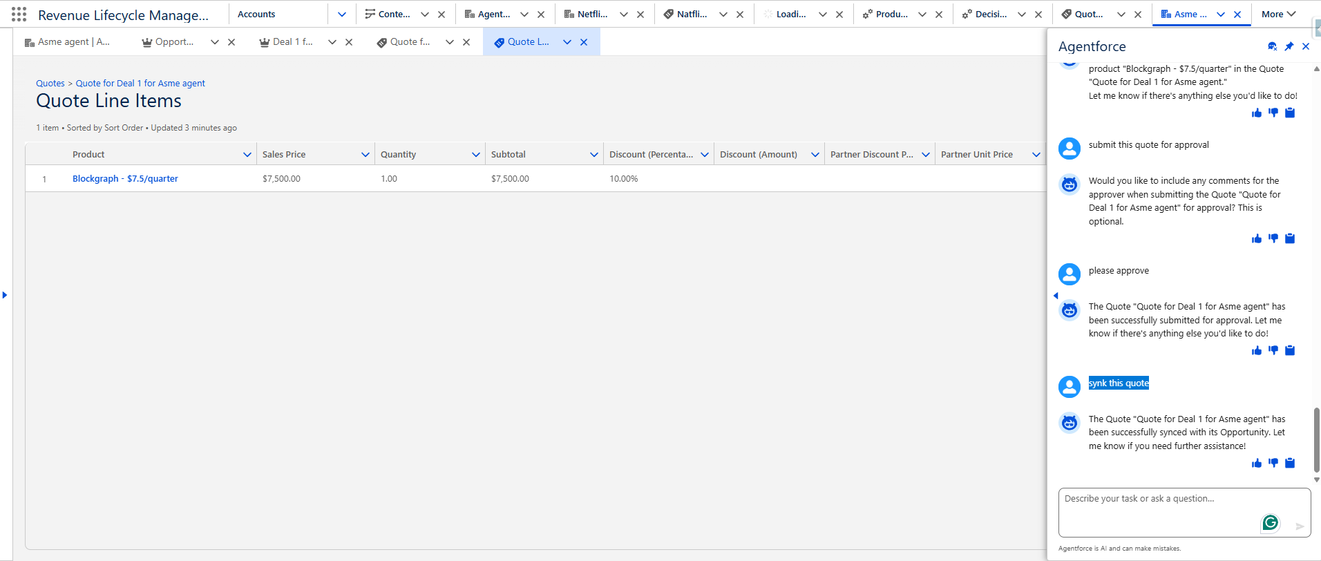Viewport: 1321px width, 561px height.
Task: Open the App Launcher grid icon
Action: (x=19, y=14)
